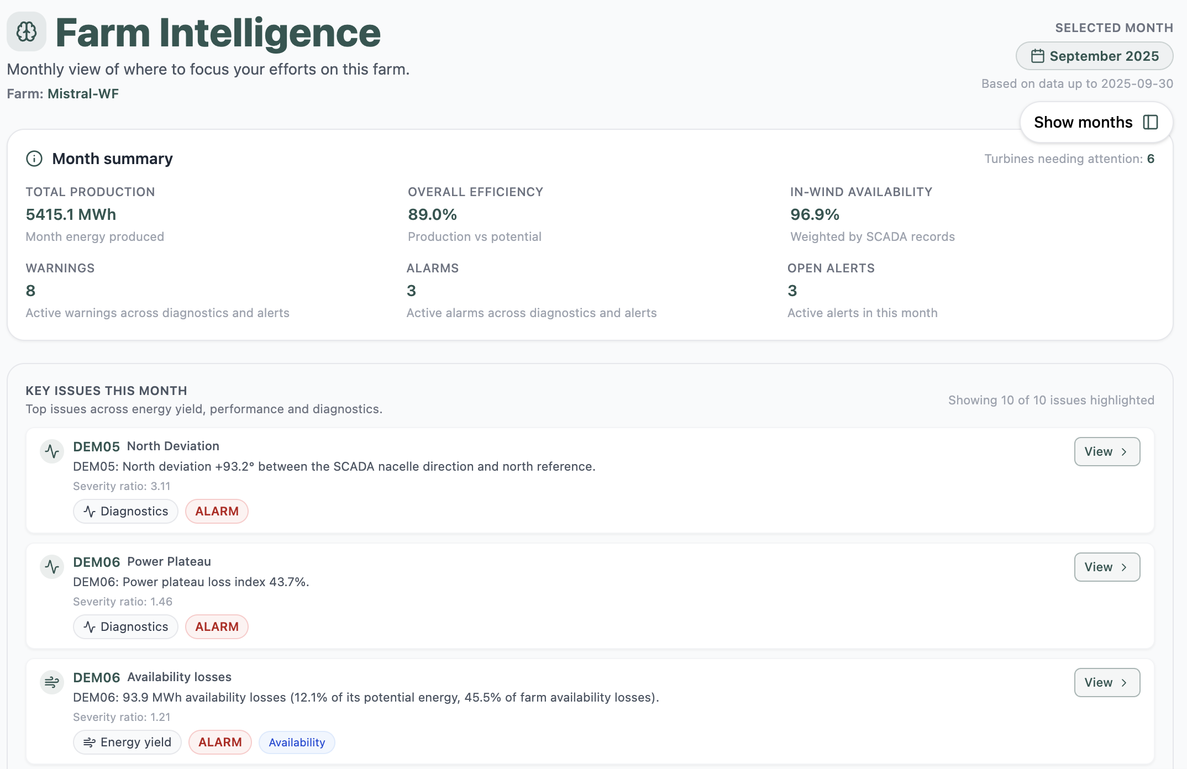Click the wind icon inside Energy yield tag
The height and width of the screenshot is (769, 1187).
click(x=89, y=742)
